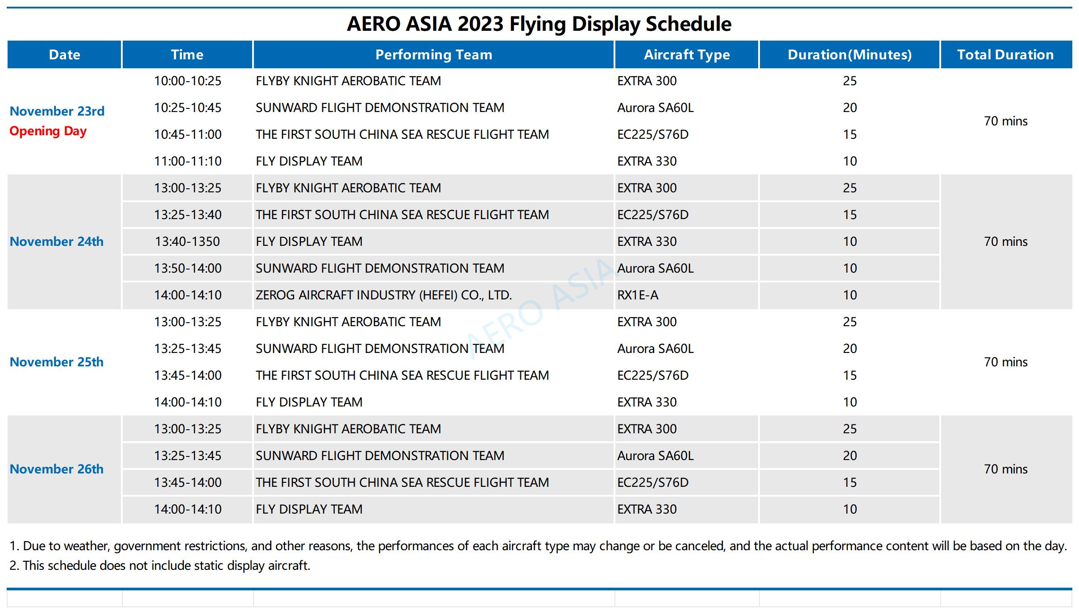Click the 10:00-10:25 time slot
The image size is (1079, 614).
188,81
